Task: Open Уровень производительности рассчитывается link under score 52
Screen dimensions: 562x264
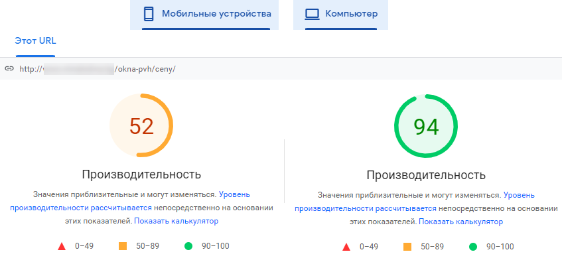Action: pos(130,201)
